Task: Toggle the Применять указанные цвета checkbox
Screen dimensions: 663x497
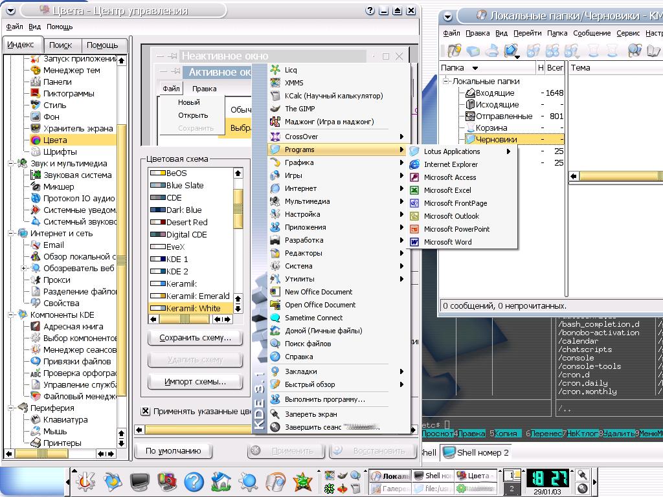Action: [146, 411]
